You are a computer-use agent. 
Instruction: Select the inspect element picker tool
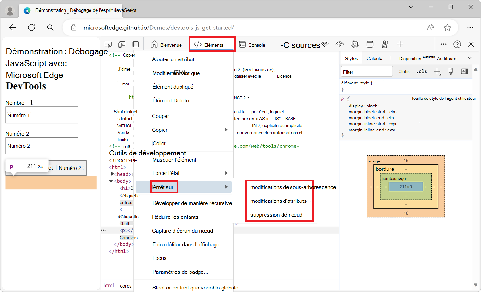click(108, 44)
